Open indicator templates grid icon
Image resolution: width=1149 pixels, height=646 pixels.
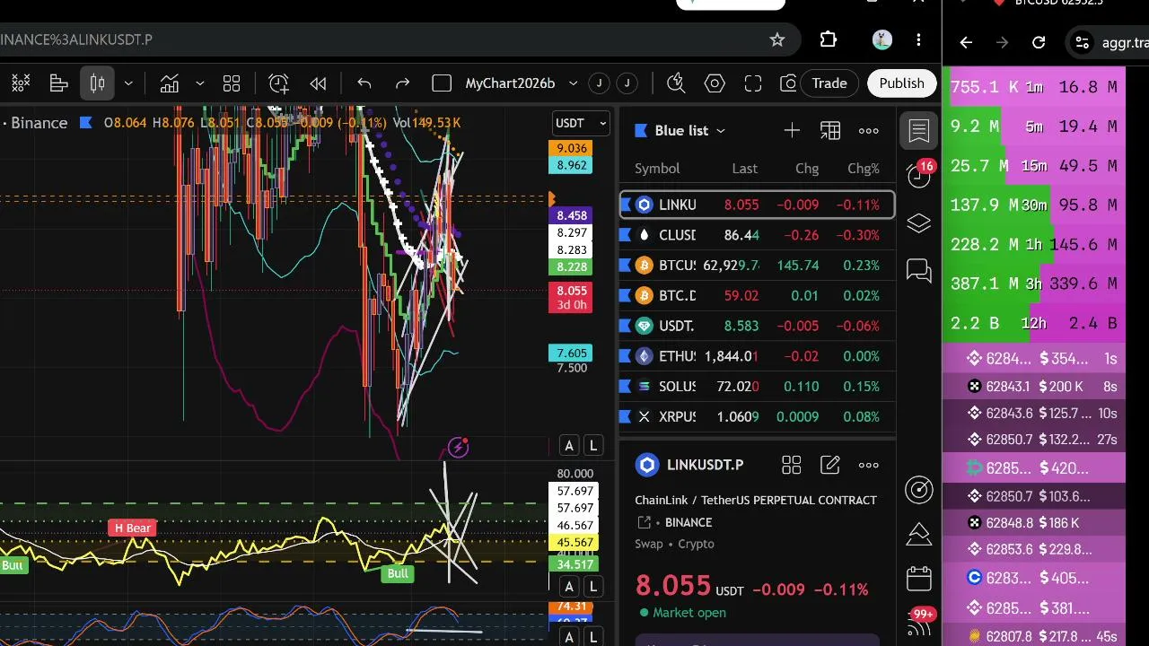pyautogui.click(x=232, y=83)
